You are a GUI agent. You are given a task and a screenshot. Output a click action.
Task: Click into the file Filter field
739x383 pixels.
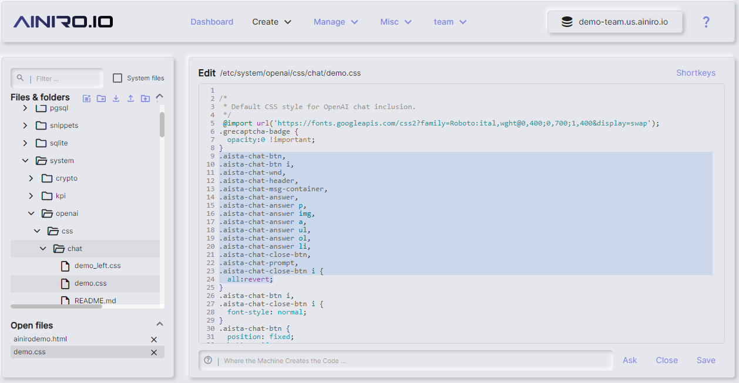(57, 78)
